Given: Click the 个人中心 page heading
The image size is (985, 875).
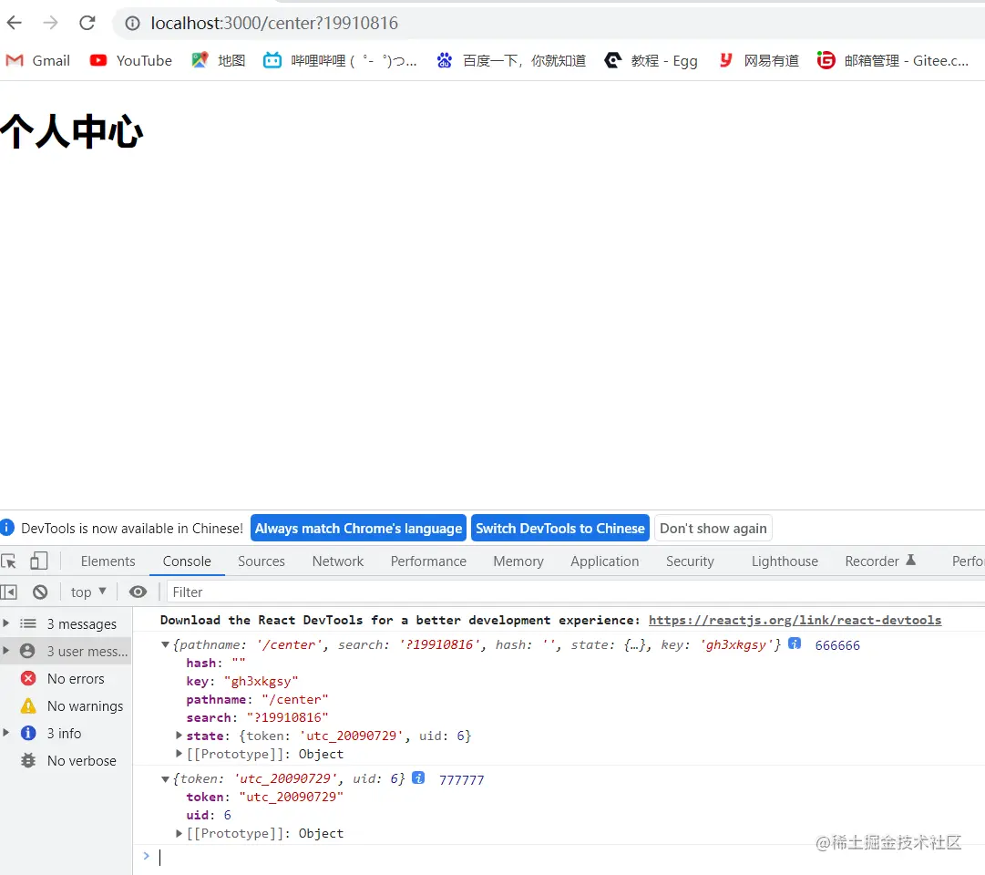Looking at the screenshot, I should point(72,131).
